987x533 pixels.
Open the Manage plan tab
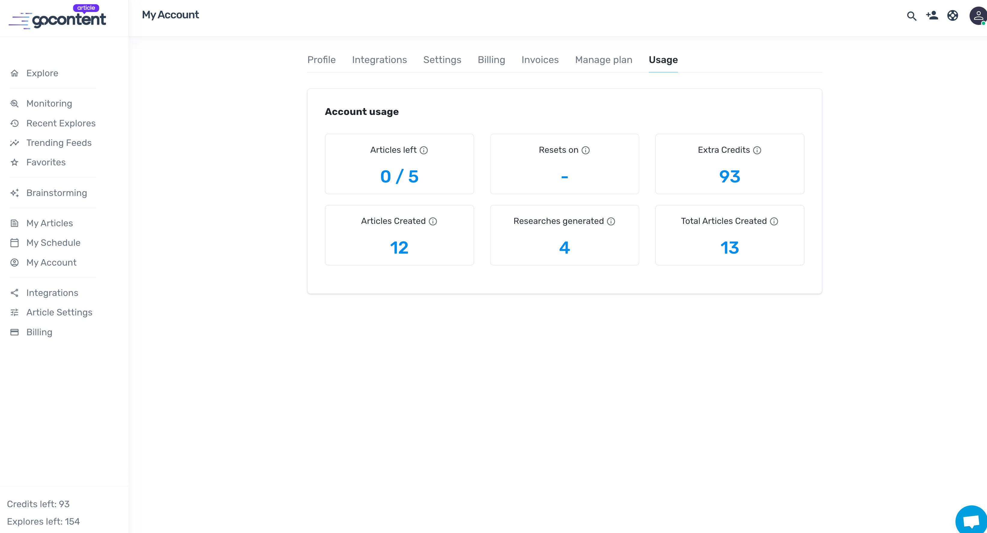tap(603, 60)
